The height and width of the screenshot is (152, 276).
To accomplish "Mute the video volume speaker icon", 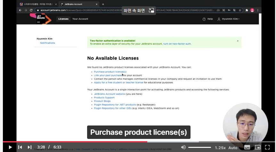I will 183,147.
